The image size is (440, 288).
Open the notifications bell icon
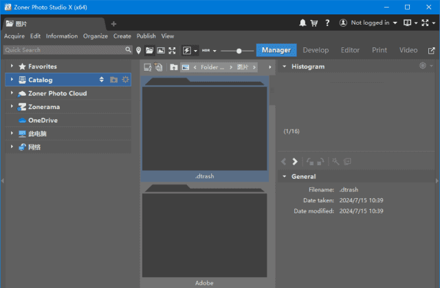click(x=302, y=23)
